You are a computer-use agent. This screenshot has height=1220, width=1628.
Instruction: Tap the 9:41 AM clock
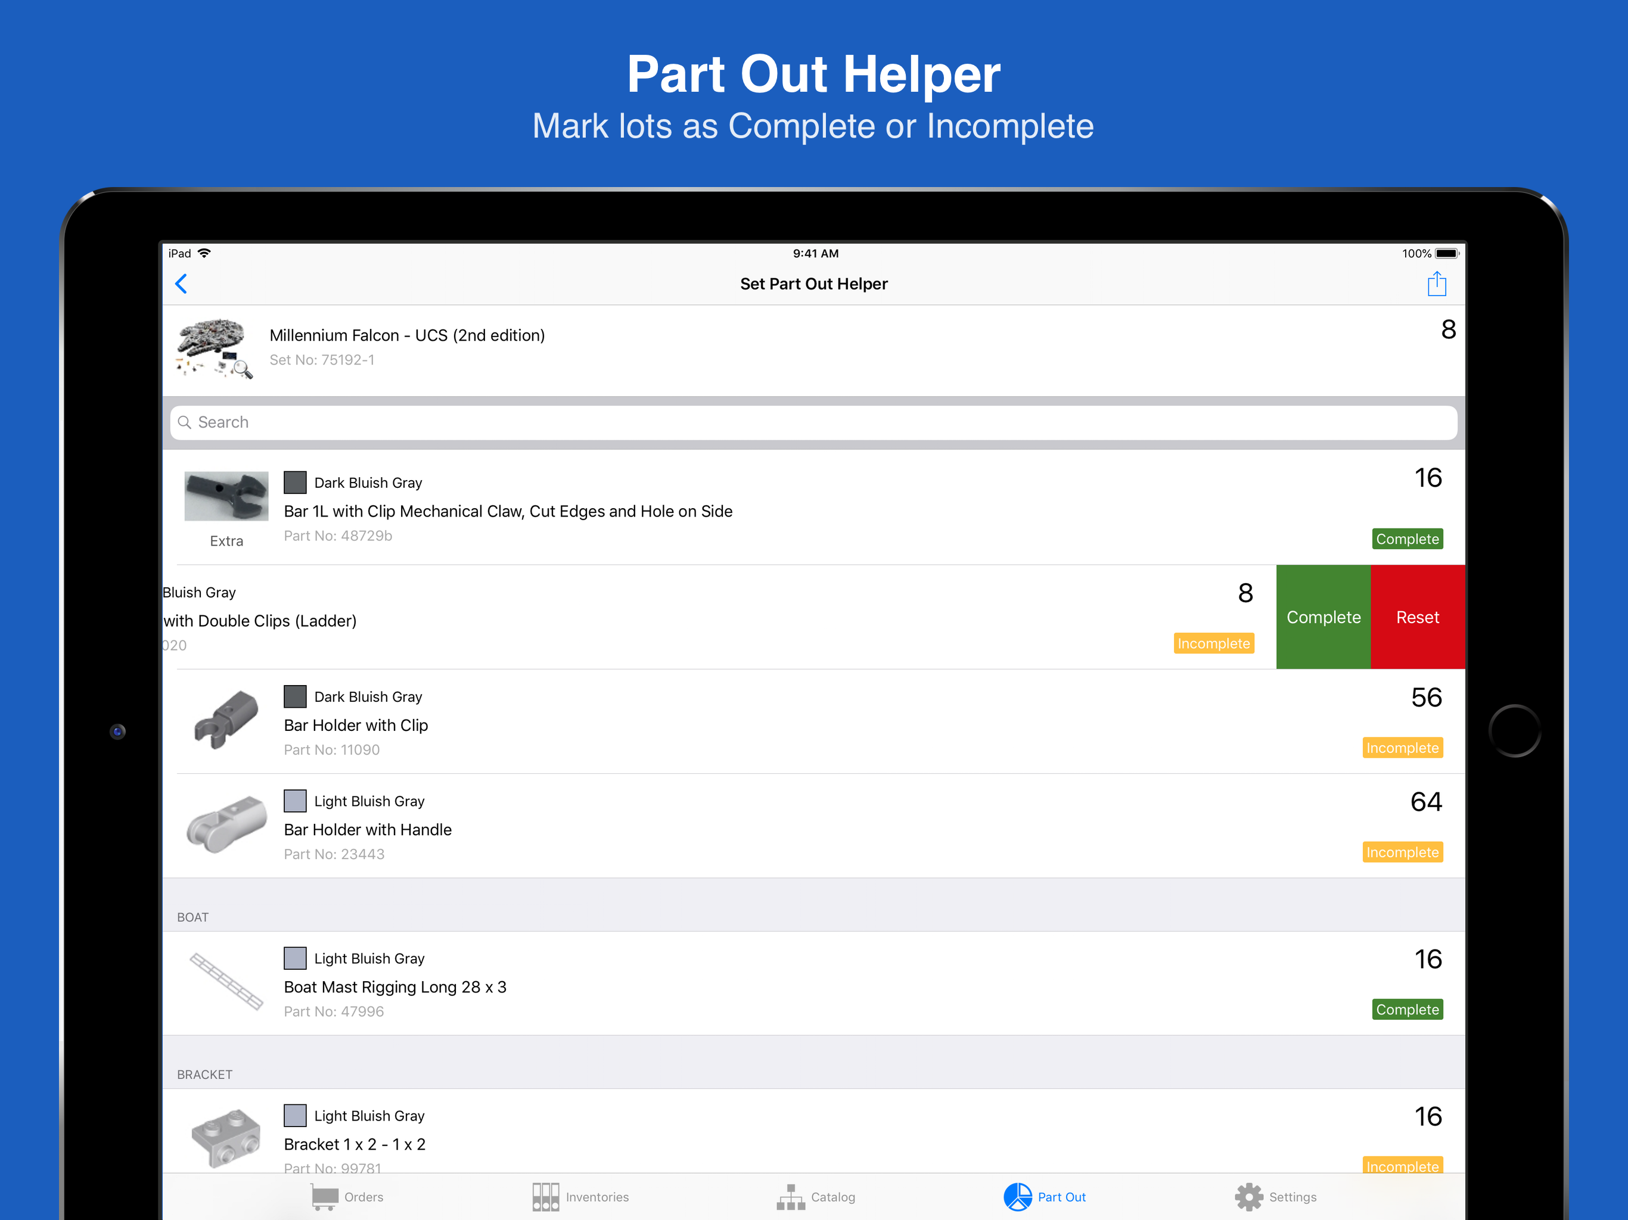815,253
